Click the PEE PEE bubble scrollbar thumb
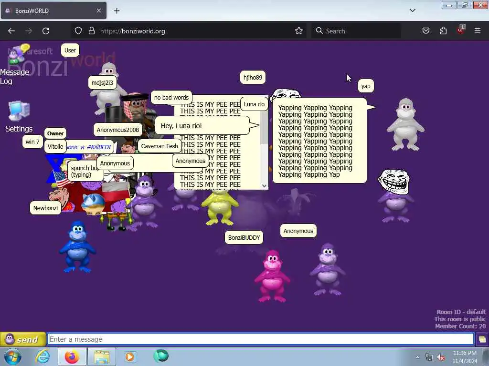The image size is (489, 366). 264,128
